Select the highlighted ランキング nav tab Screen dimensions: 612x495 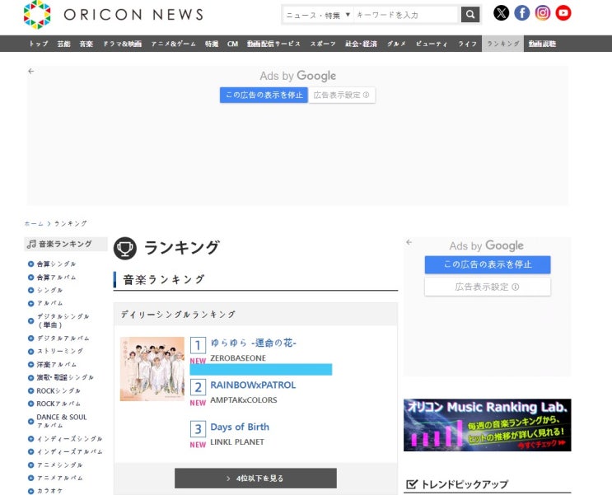[503, 44]
